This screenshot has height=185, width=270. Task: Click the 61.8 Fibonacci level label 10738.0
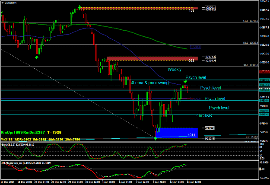coord(251,21)
